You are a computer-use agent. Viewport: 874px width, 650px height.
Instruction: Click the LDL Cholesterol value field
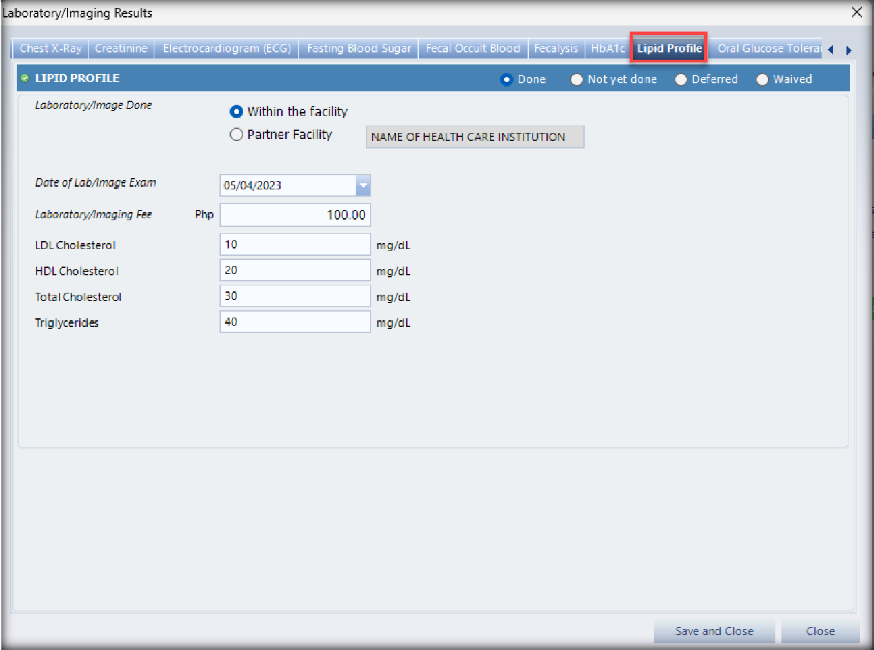coord(295,244)
